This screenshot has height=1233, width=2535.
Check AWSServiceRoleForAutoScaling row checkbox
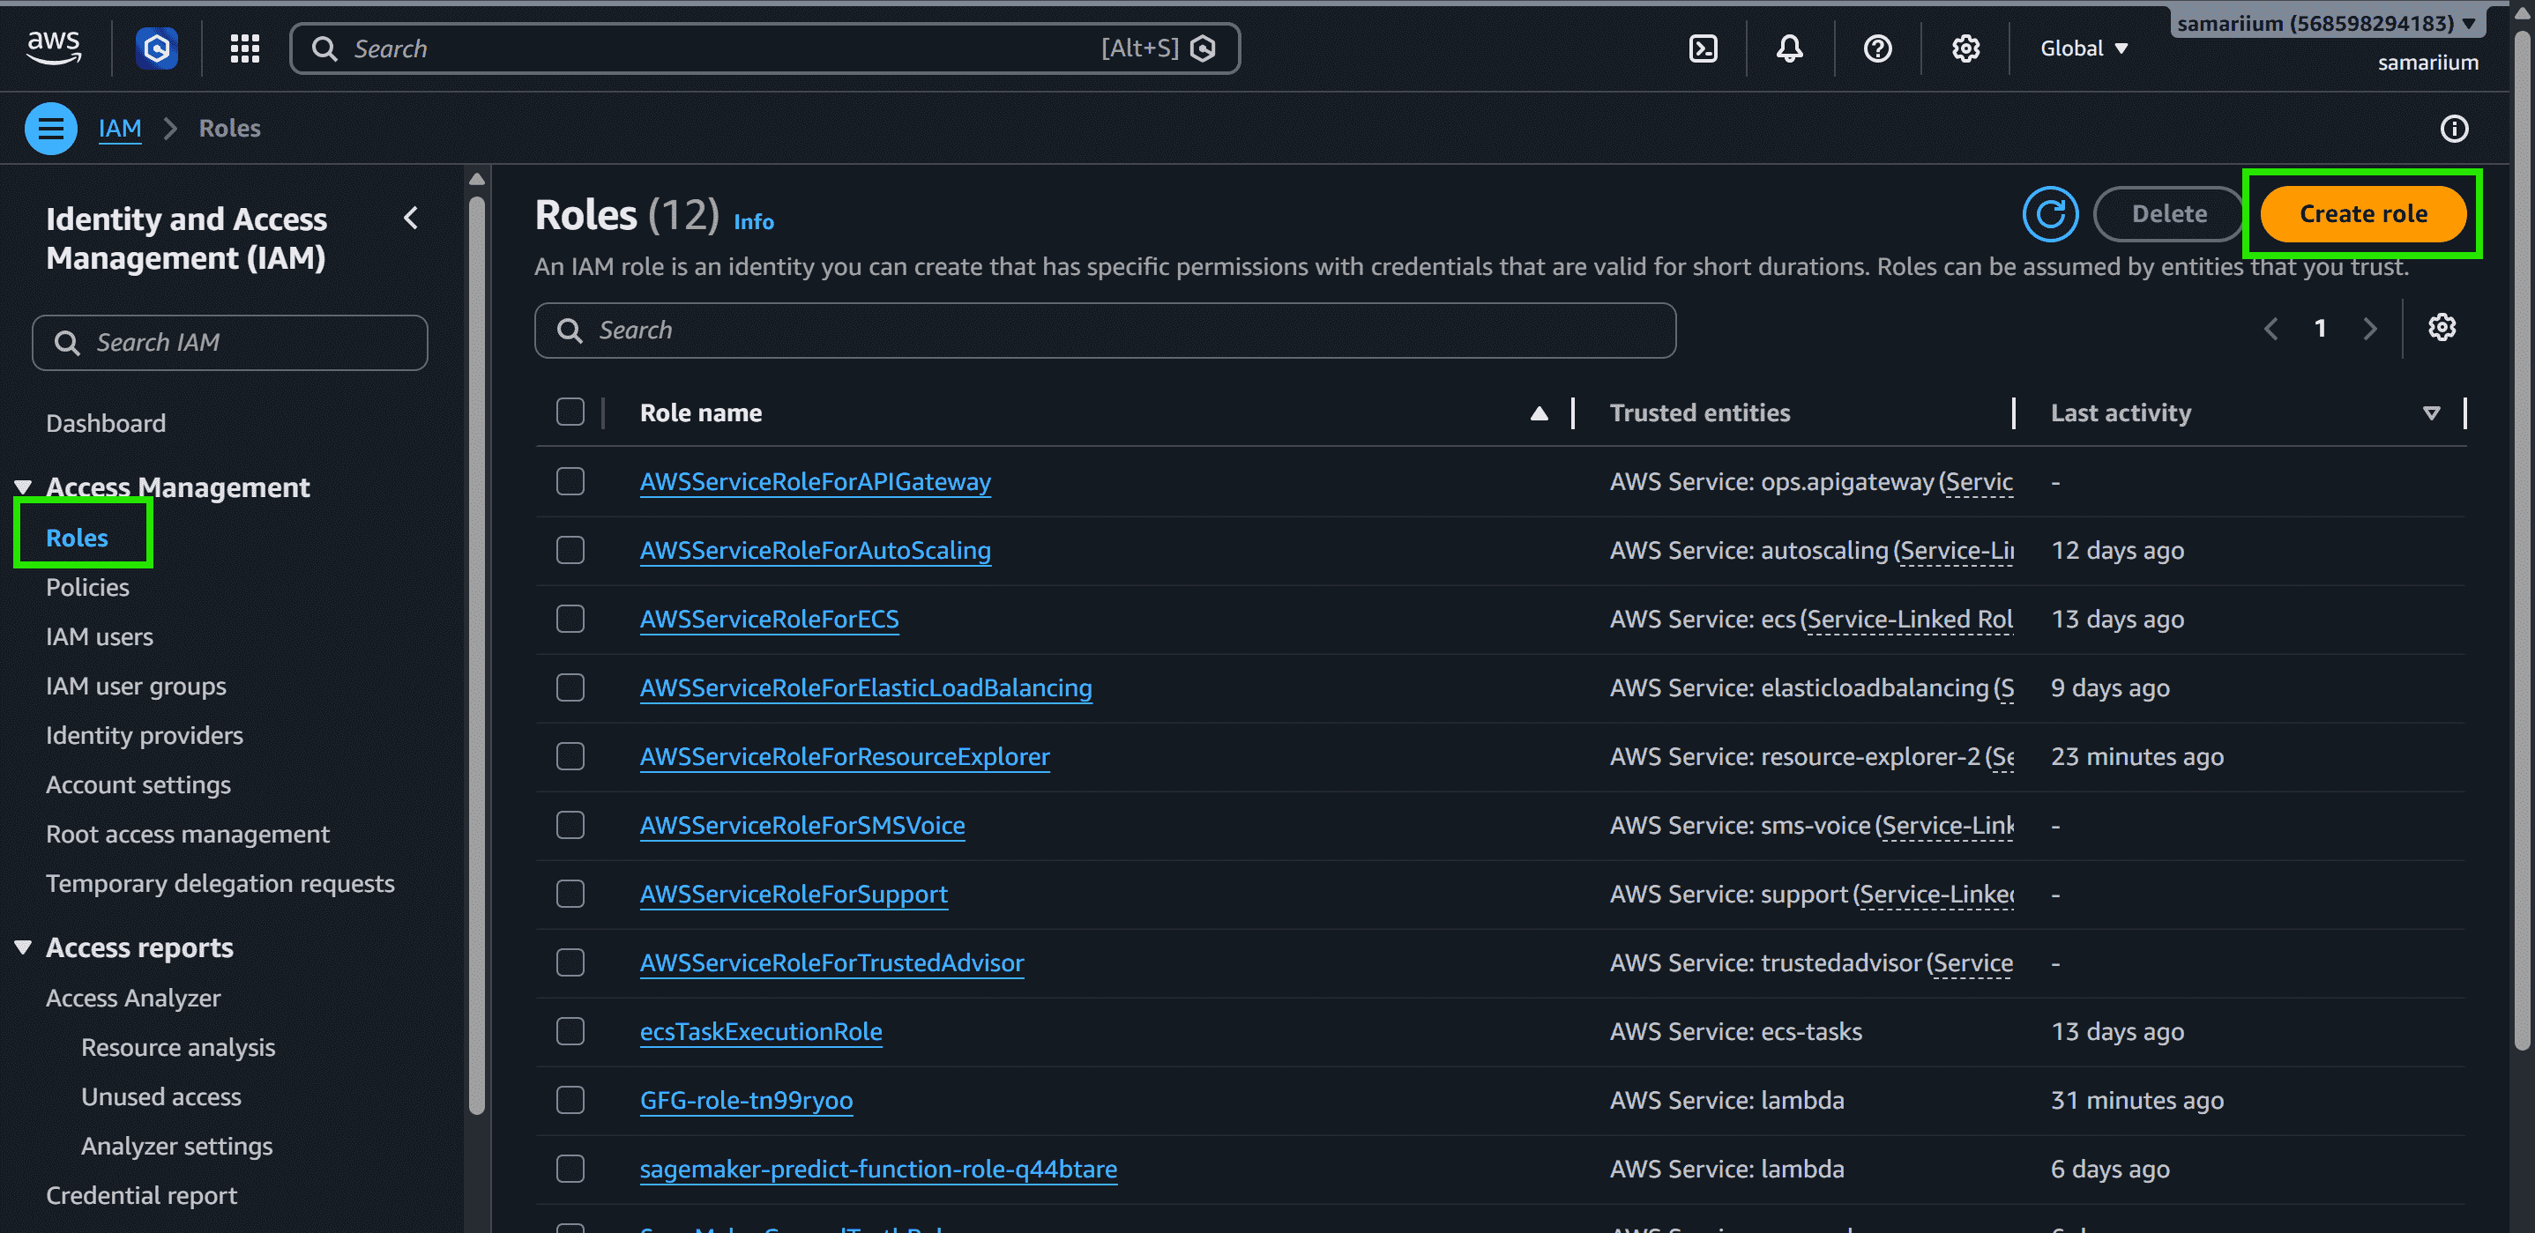(x=570, y=550)
